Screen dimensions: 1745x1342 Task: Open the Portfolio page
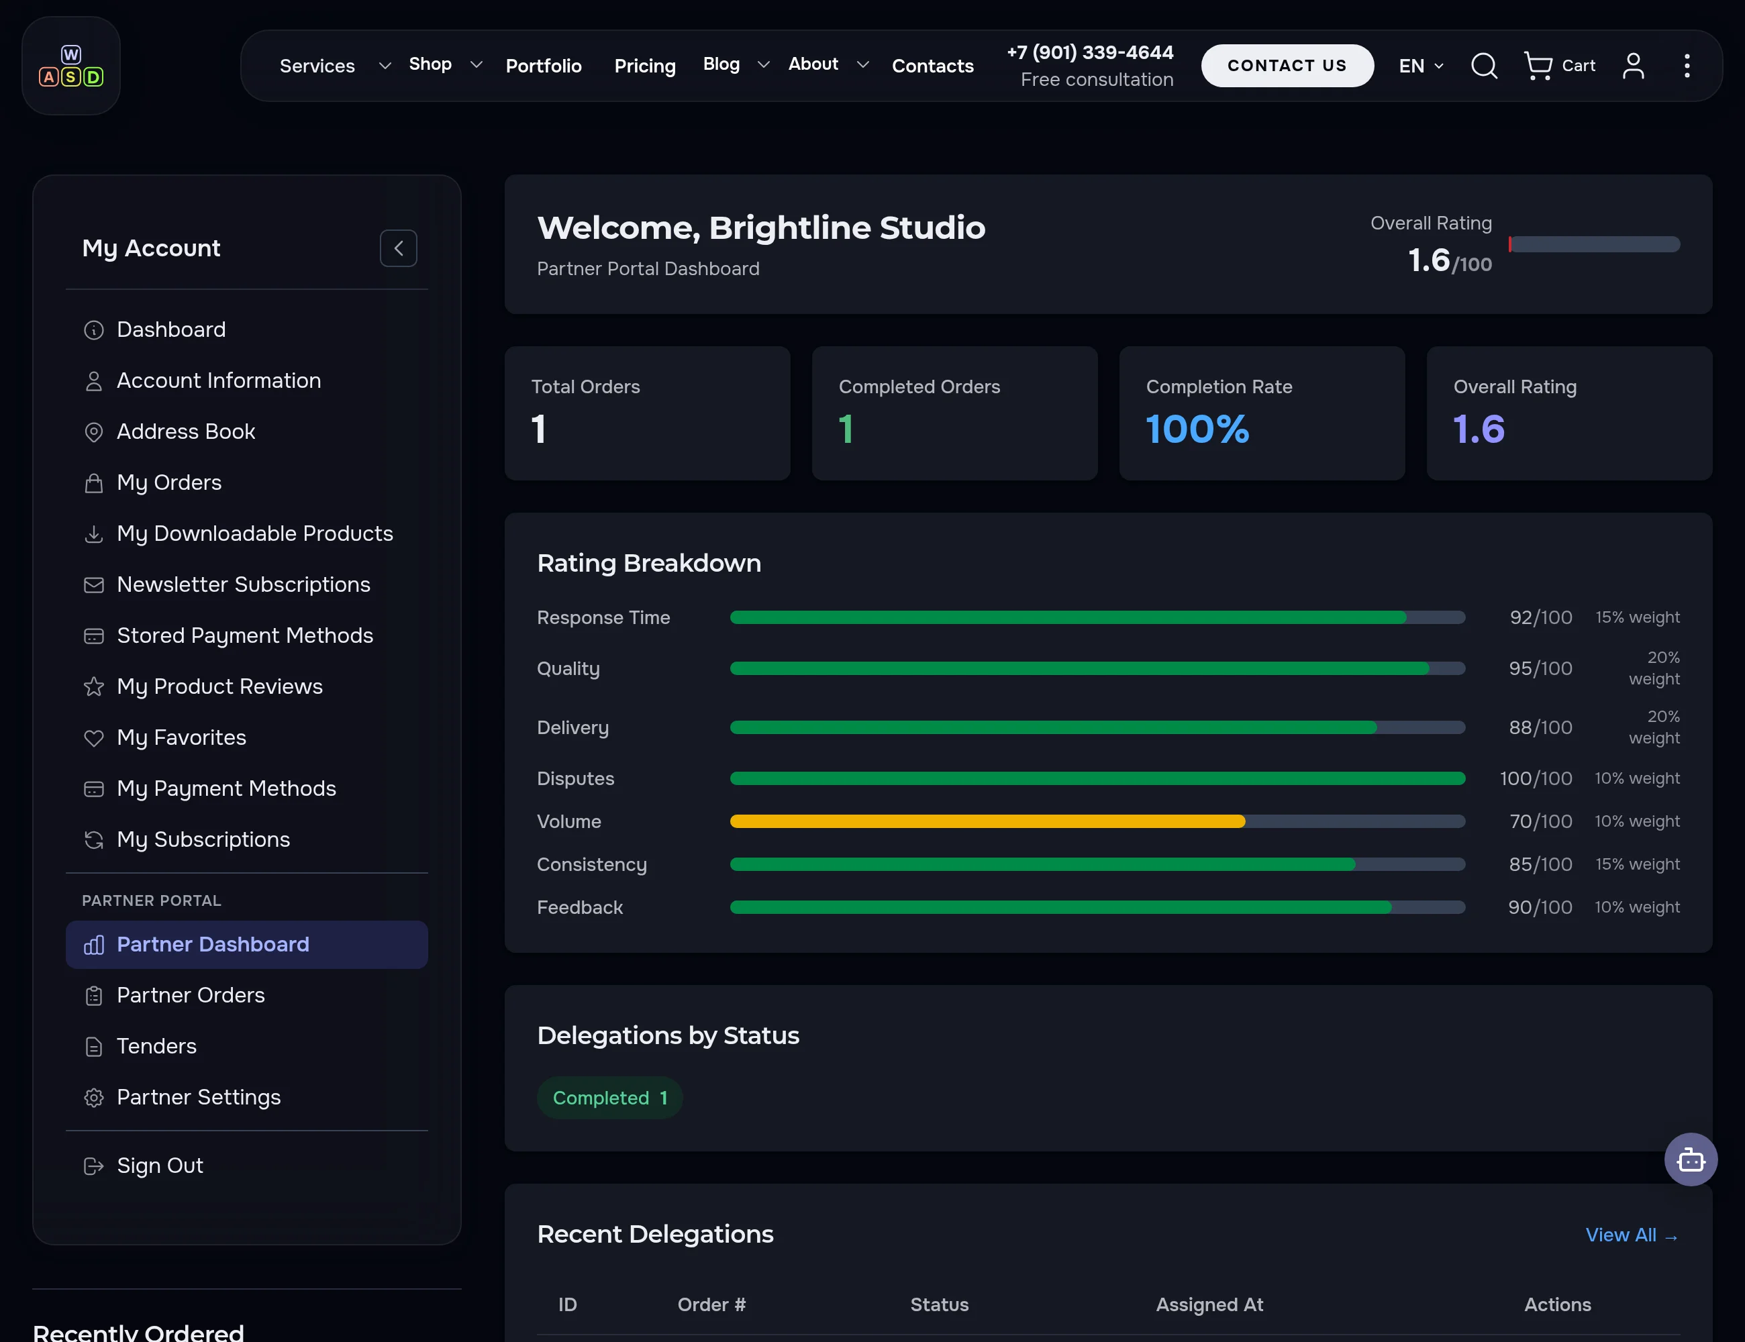tap(544, 66)
